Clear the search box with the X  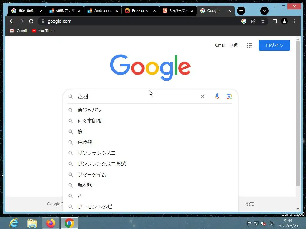[203, 96]
